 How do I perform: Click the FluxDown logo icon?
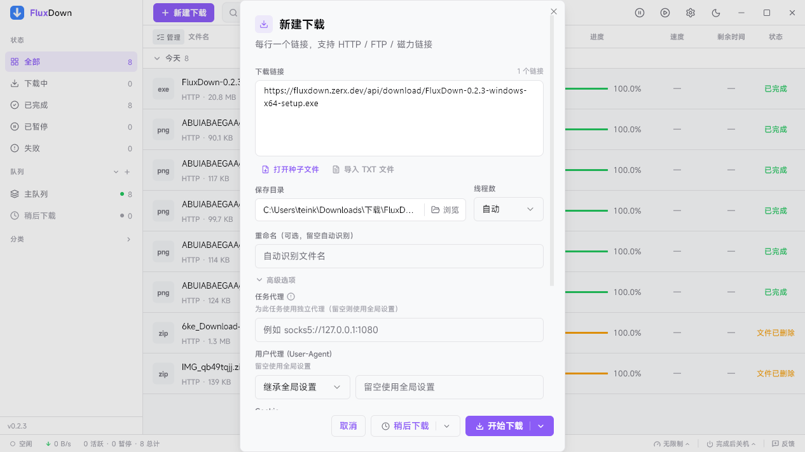pos(17,13)
